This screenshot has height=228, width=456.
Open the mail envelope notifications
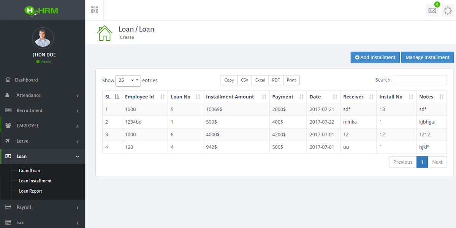[x=432, y=11]
